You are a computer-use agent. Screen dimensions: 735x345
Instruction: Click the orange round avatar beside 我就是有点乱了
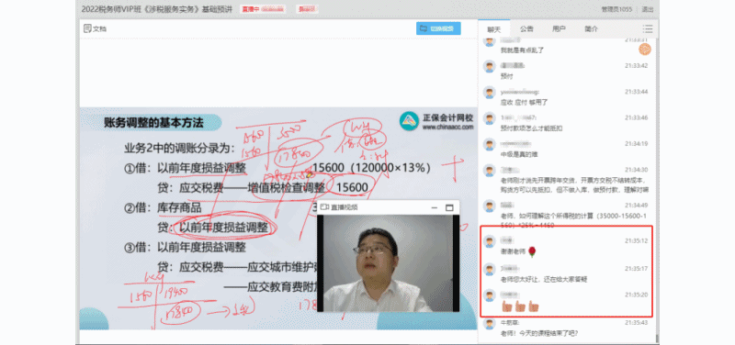(x=645, y=49)
